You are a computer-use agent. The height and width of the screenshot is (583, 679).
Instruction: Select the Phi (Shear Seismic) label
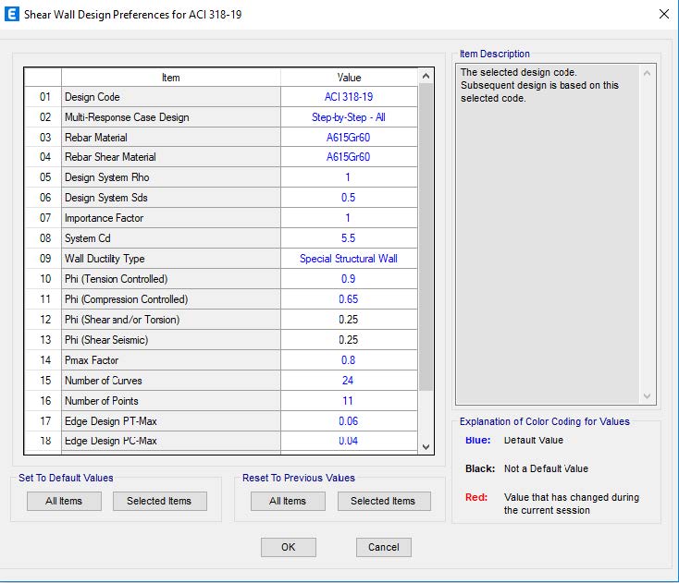(x=171, y=340)
